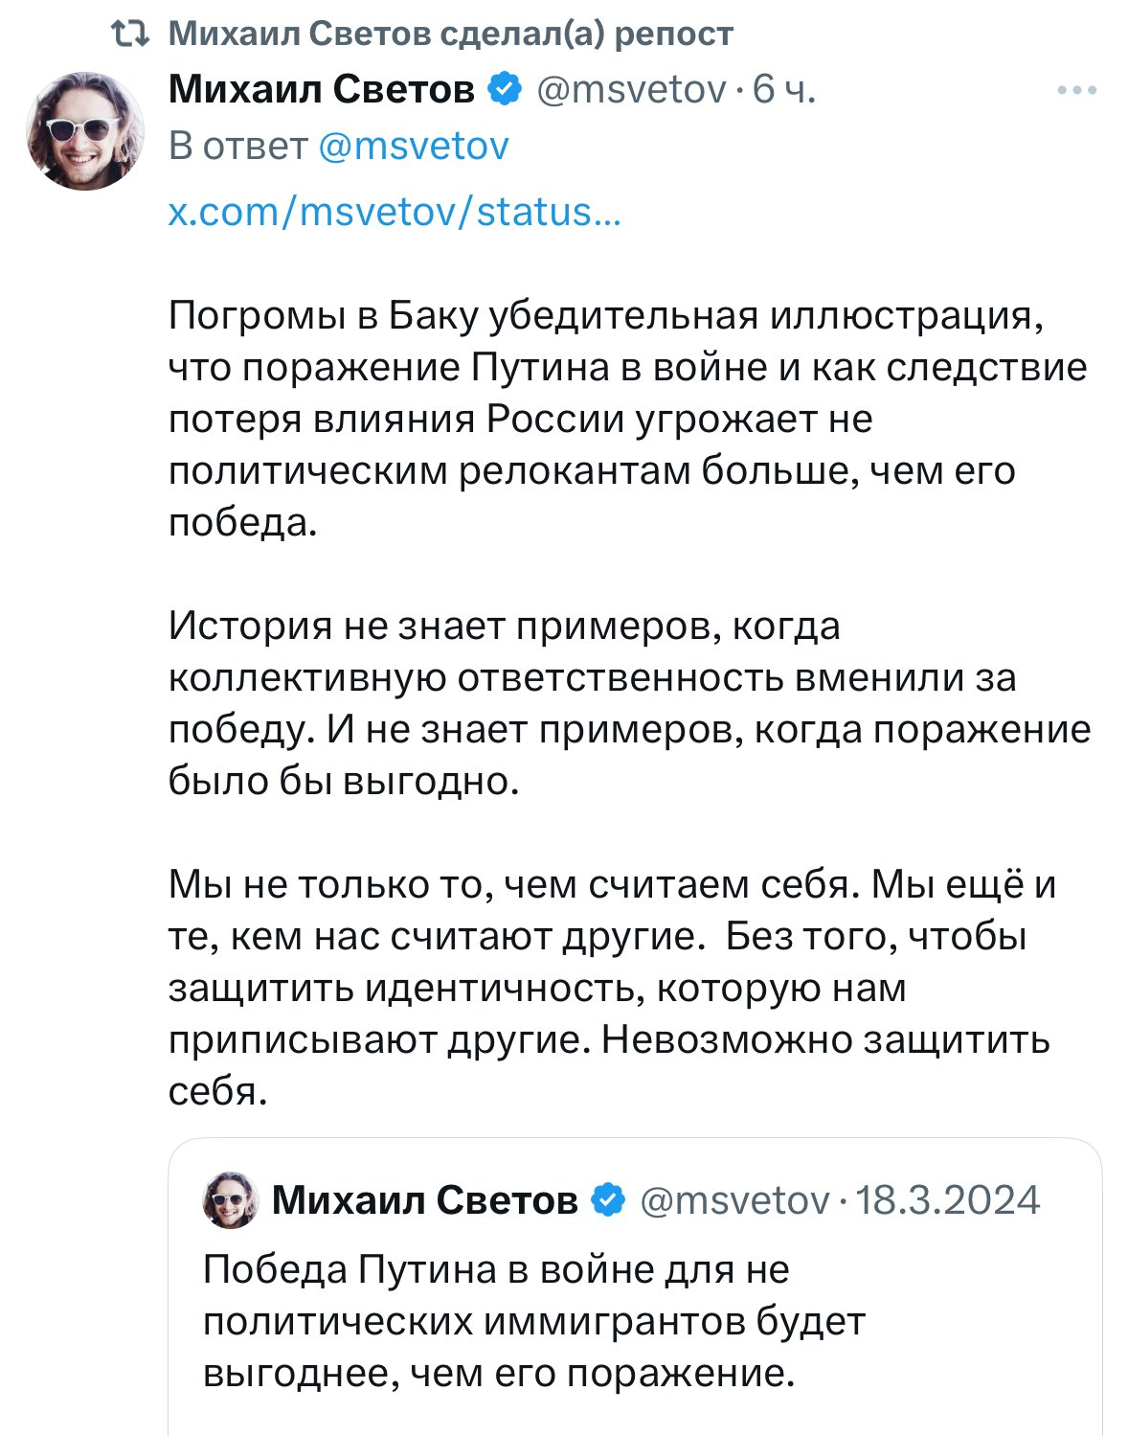Open the main author name Михаил Светов
1128x1436 pixels.
pyautogui.click(x=321, y=89)
